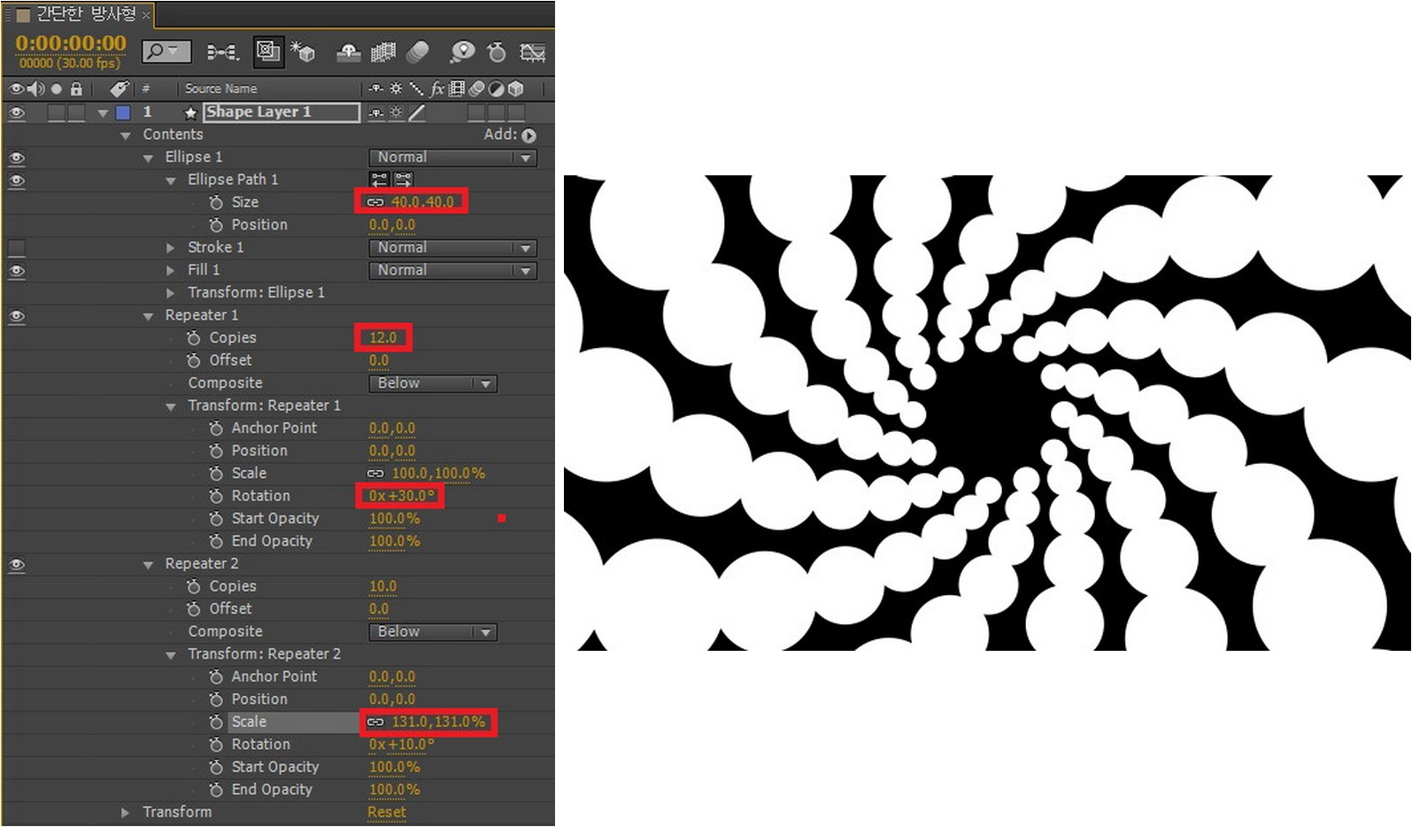Collapse the Ellipse 1 group
This screenshot has width=1412, height=827.
[148, 158]
